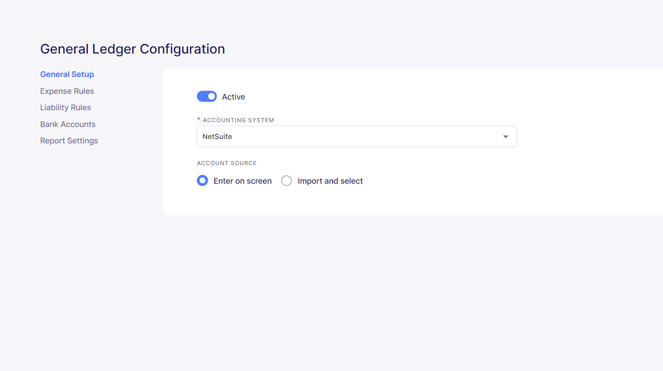Click the Enter on screen label

tap(243, 181)
